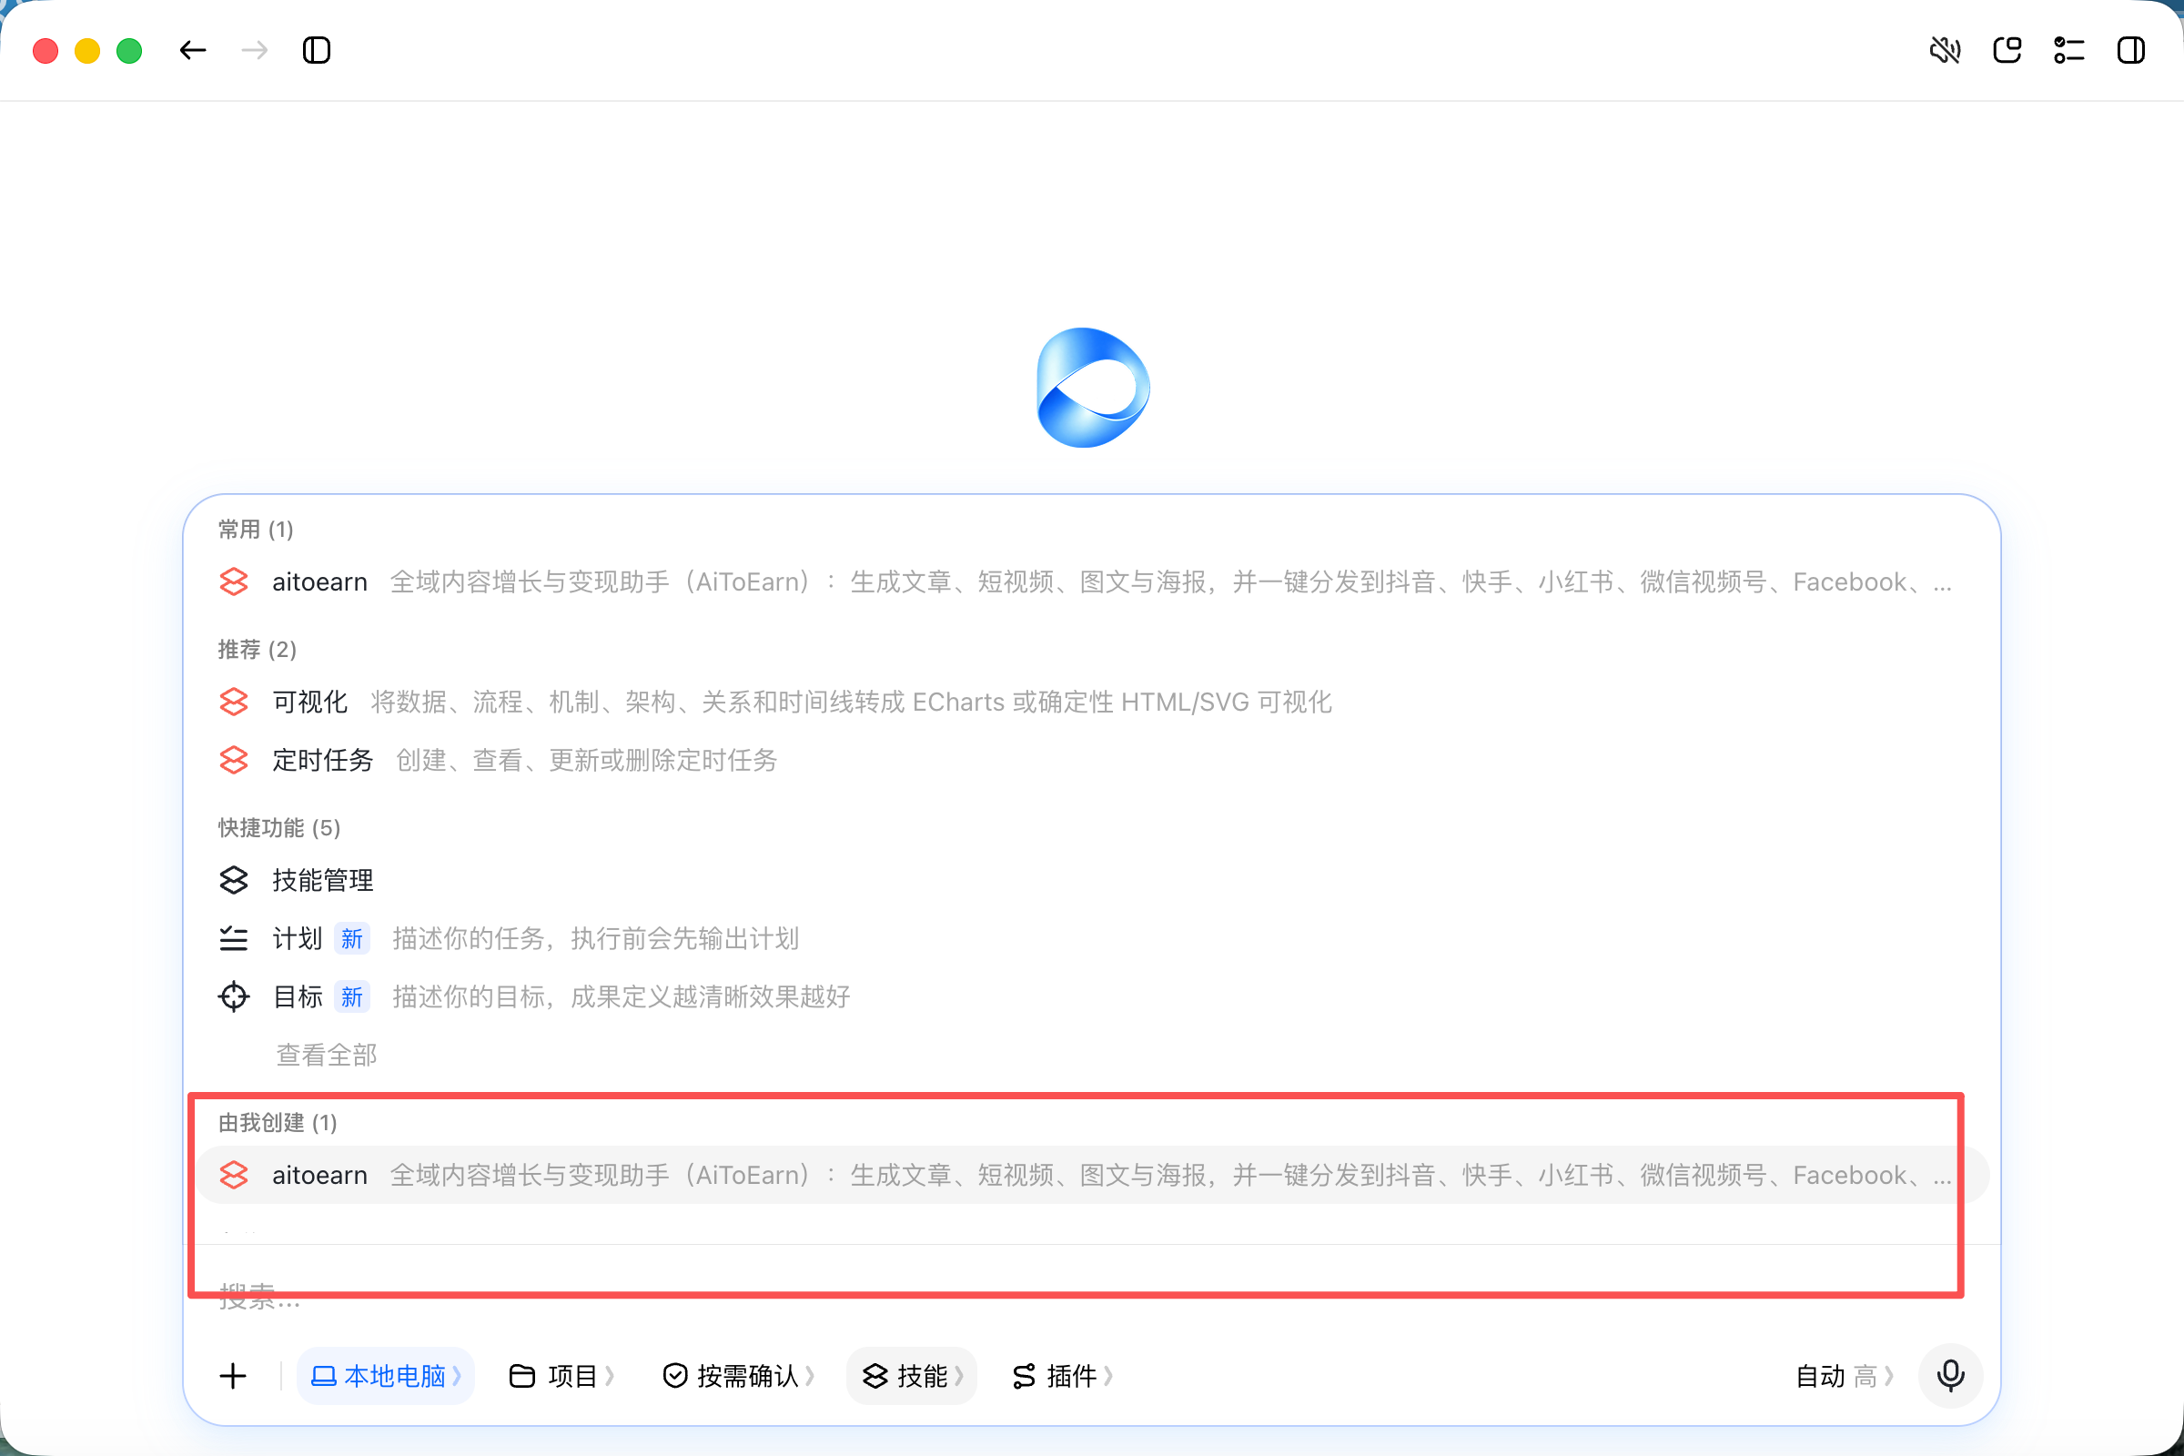The height and width of the screenshot is (1456, 2184).
Task: Click the 新 badge next to 目标
Action: point(352,997)
